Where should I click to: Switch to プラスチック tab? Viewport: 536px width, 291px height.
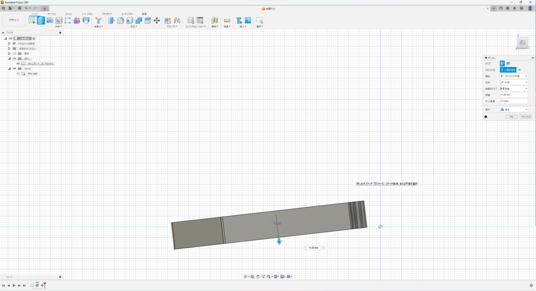pyautogui.click(x=107, y=14)
